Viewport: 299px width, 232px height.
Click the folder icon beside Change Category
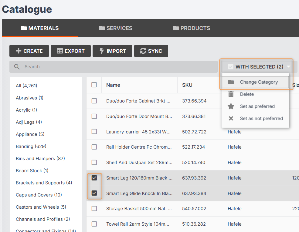click(x=231, y=82)
